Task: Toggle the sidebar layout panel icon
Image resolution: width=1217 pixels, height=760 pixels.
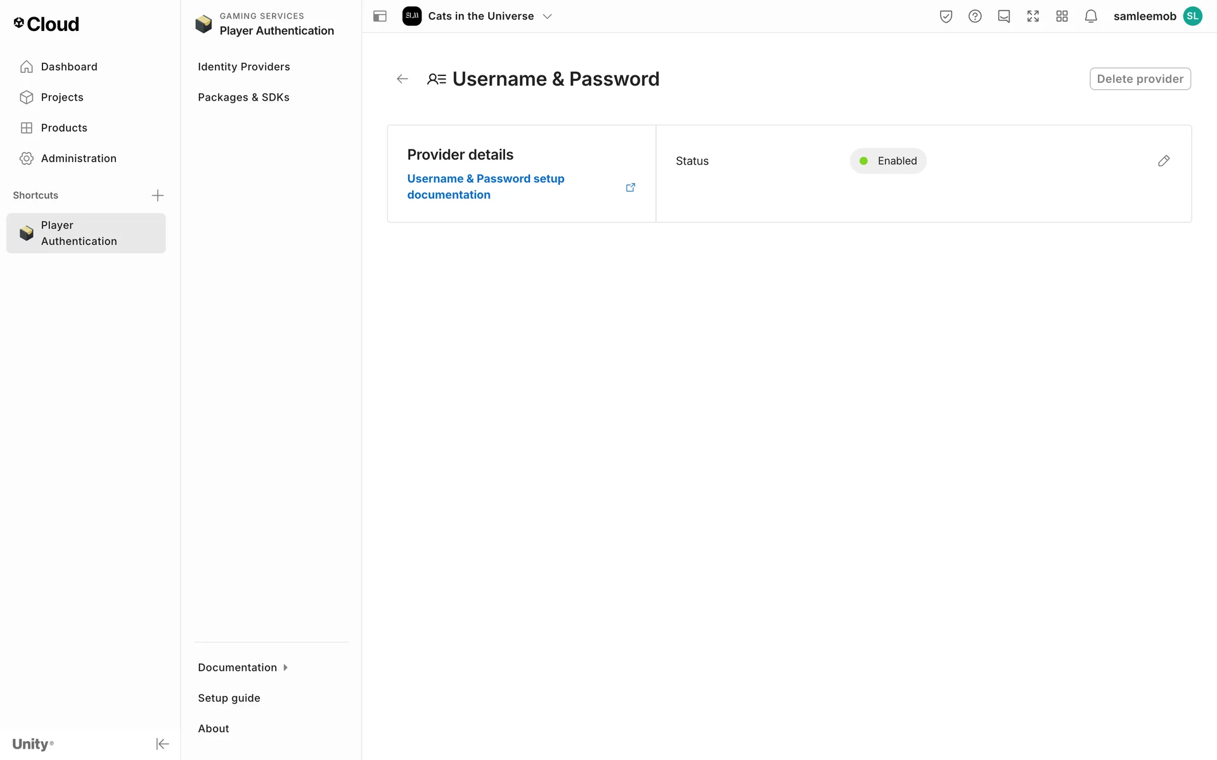Action: 380,16
